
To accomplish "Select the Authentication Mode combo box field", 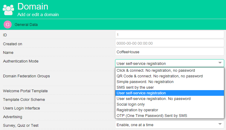I will click(x=166, y=63).
